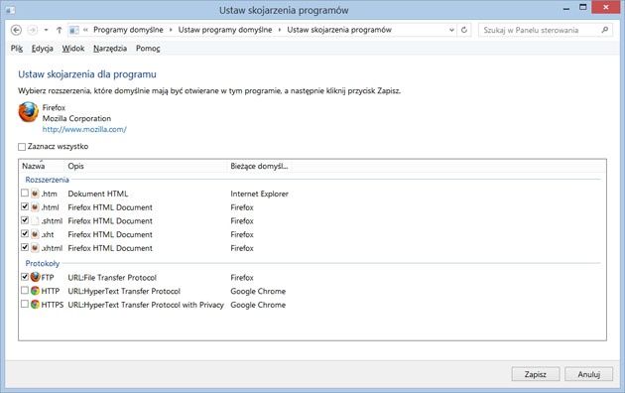Select URL:File Transfer Protocol text
Image resolution: width=625 pixels, height=393 pixels.
tap(112, 278)
